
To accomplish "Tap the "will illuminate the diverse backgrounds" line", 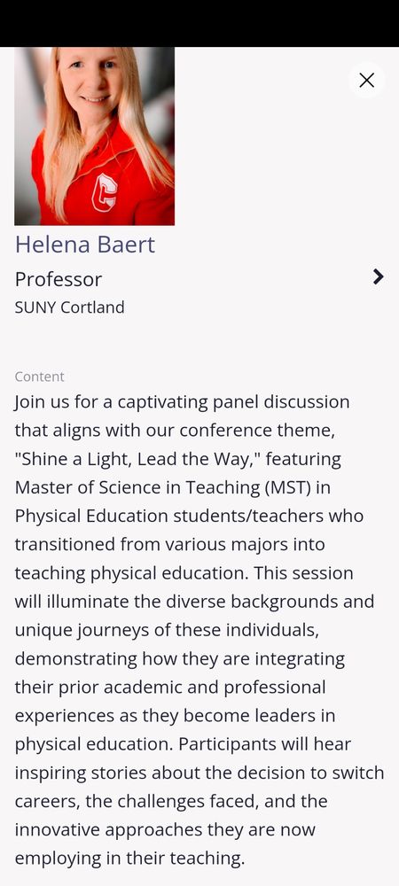I will pos(194,602).
